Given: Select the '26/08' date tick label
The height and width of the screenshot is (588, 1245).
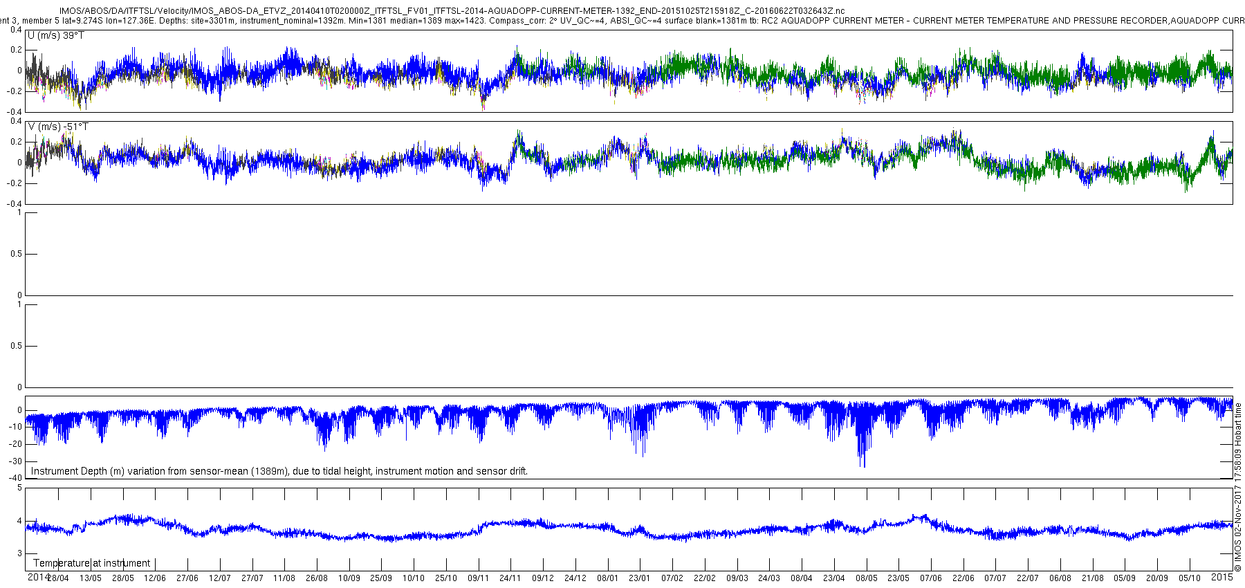Looking at the screenshot, I should (x=317, y=578).
